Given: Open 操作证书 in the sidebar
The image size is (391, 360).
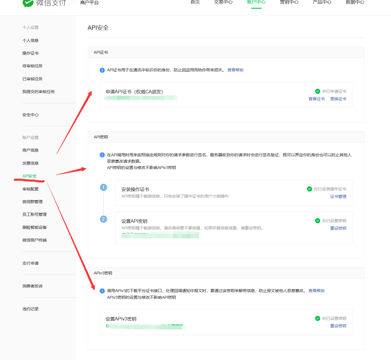Looking at the screenshot, I should [x=31, y=53].
